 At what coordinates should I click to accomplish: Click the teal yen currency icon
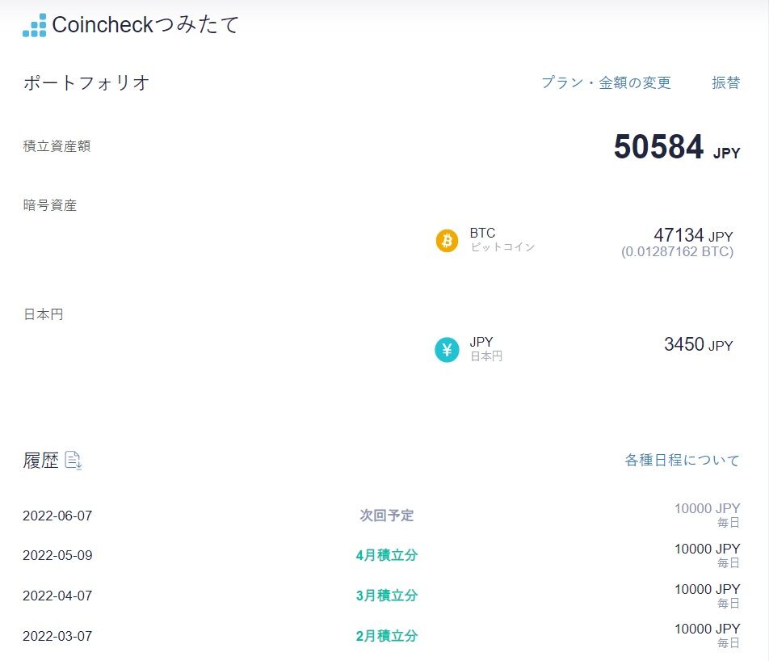[x=447, y=349]
